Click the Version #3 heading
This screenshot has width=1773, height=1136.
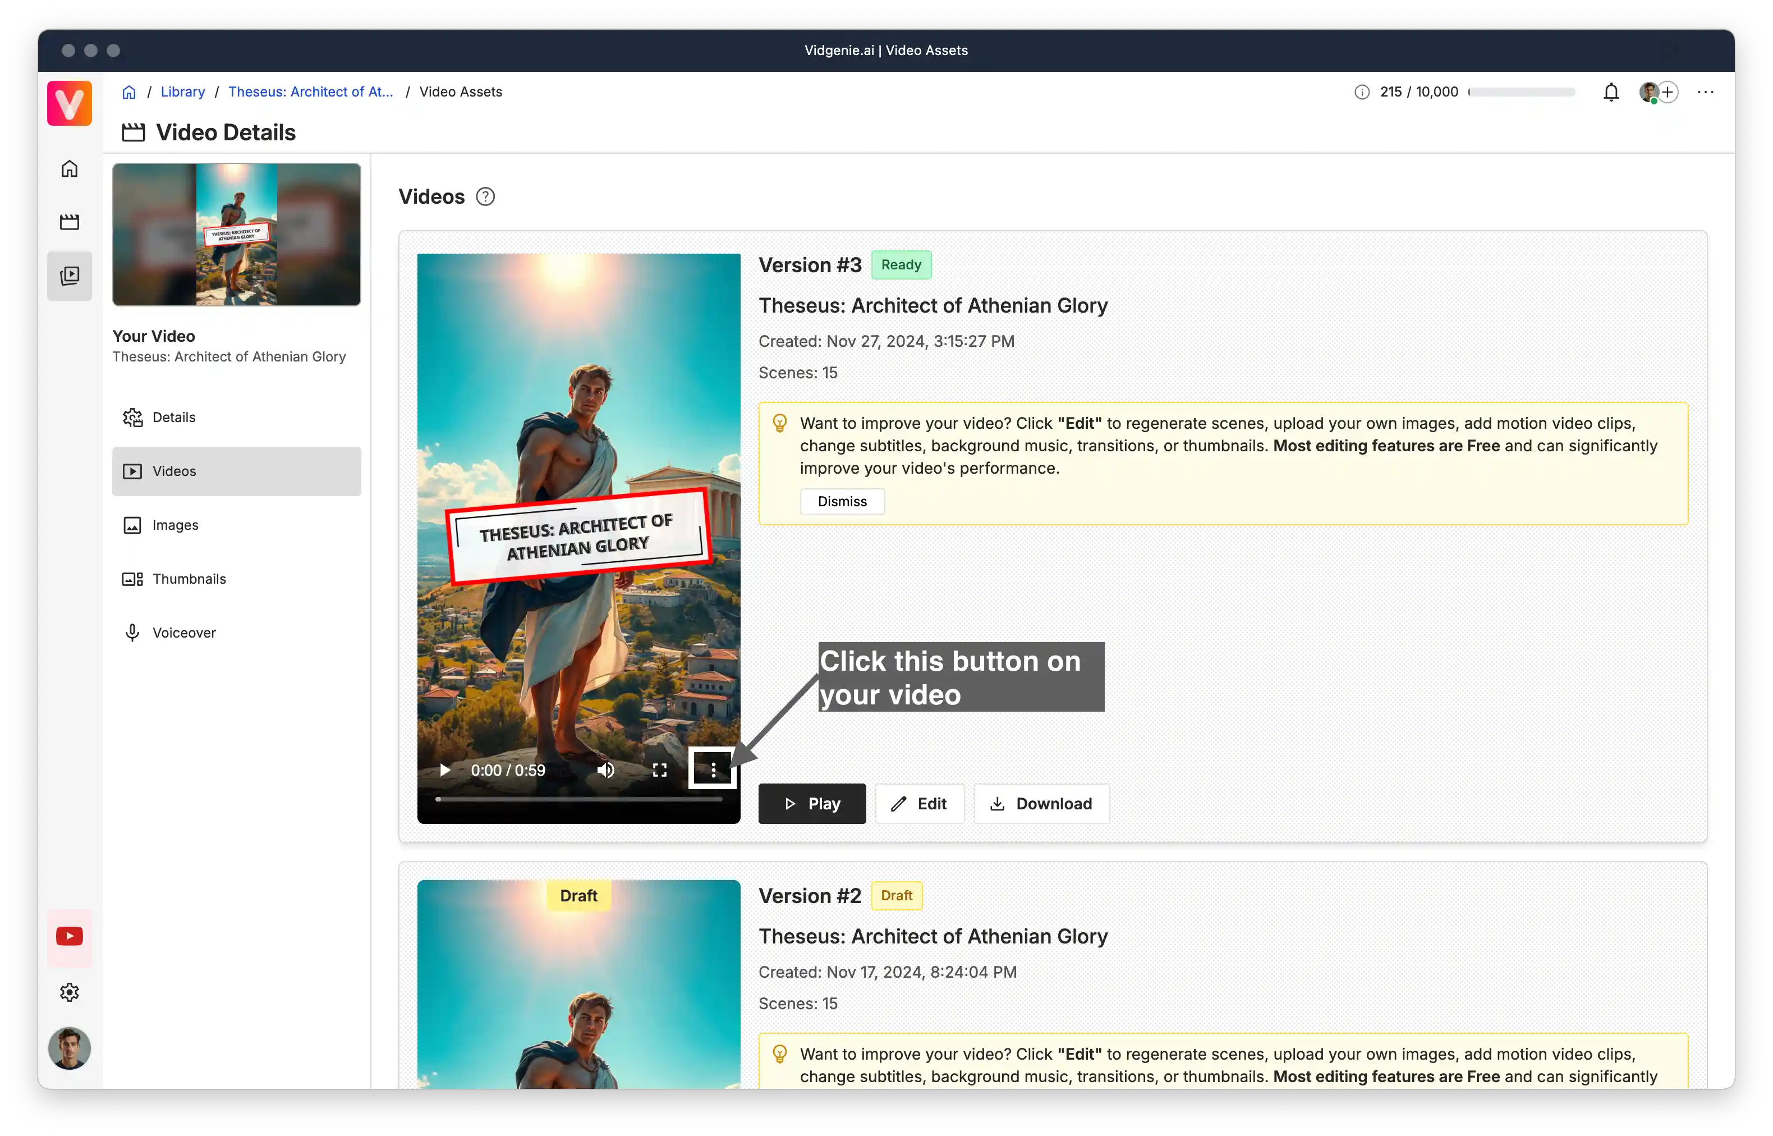810,265
